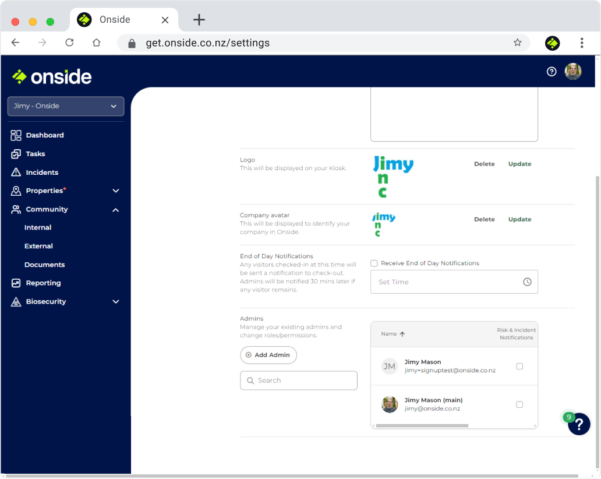Open the help chat bubble showing 9
The height and width of the screenshot is (479, 601).
click(578, 424)
